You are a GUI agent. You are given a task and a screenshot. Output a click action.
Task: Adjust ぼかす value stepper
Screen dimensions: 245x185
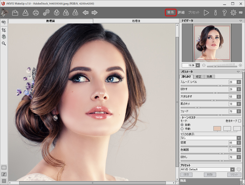click(239, 89)
